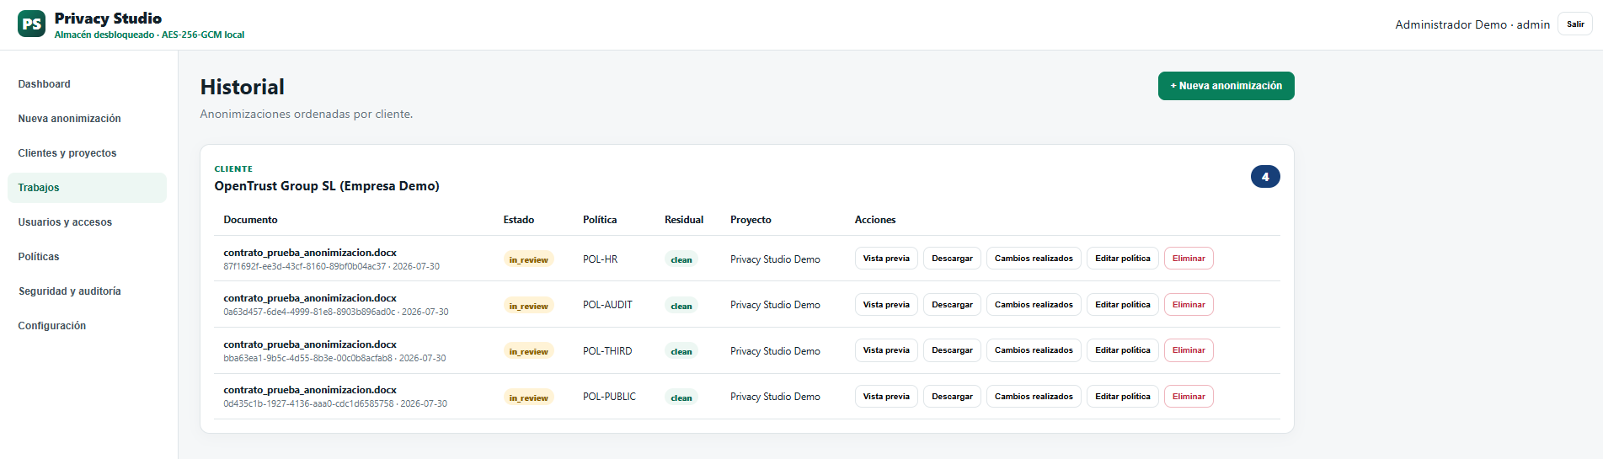The width and height of the screenshot is (1603, 459).
Task: Click the clean badge in POL-THIRD row
Action: (x=681, y=351)
